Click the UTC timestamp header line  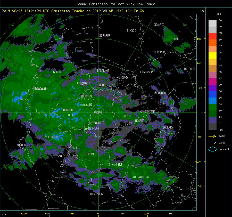[x=73, y=11]
